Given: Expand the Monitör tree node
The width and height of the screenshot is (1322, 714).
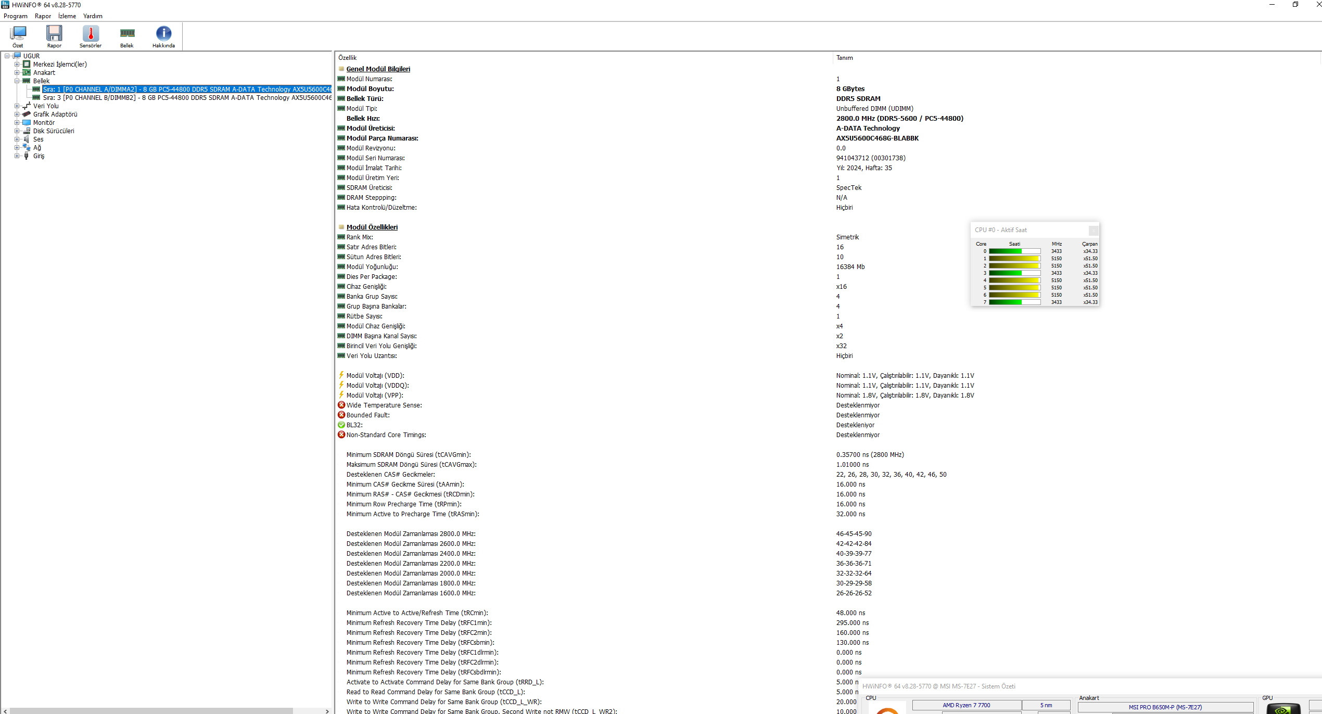Looking at the screenshot, I should (x=17, y=122).
